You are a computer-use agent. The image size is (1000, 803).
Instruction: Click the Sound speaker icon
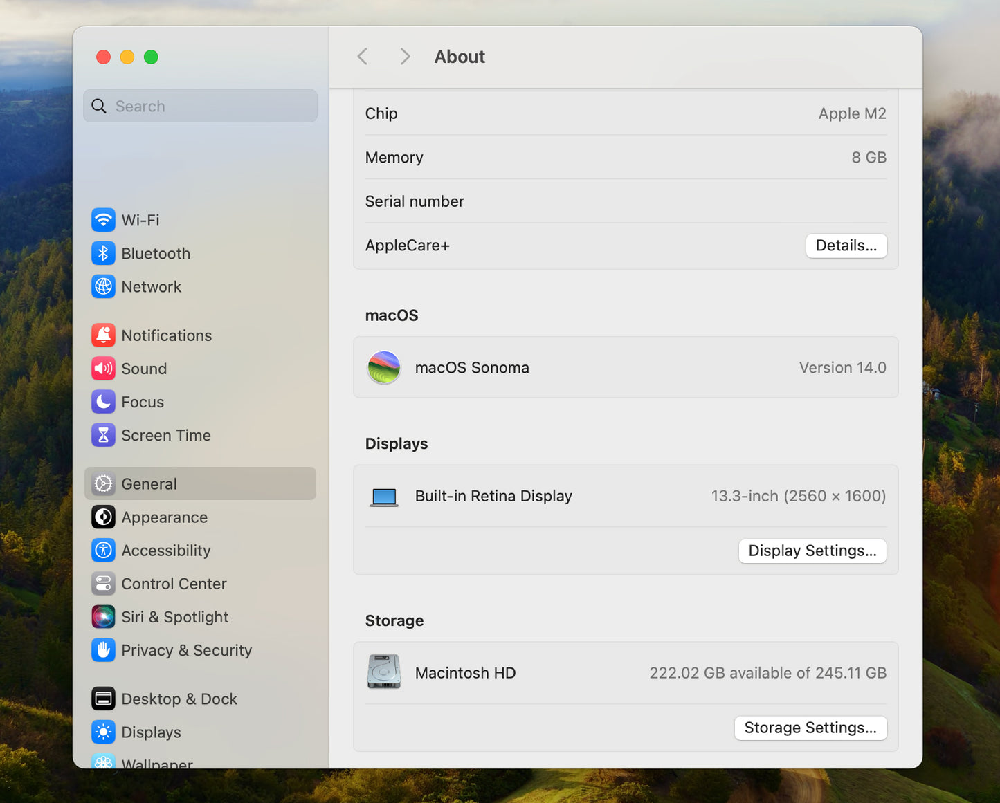click(103, 369)
